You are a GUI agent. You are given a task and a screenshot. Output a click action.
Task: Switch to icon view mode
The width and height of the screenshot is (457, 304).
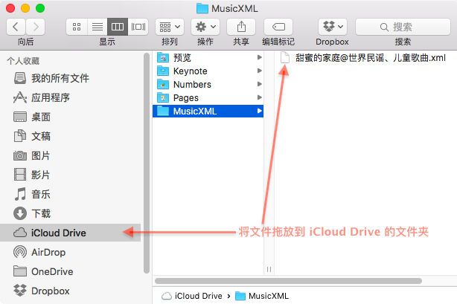point(76,27)
